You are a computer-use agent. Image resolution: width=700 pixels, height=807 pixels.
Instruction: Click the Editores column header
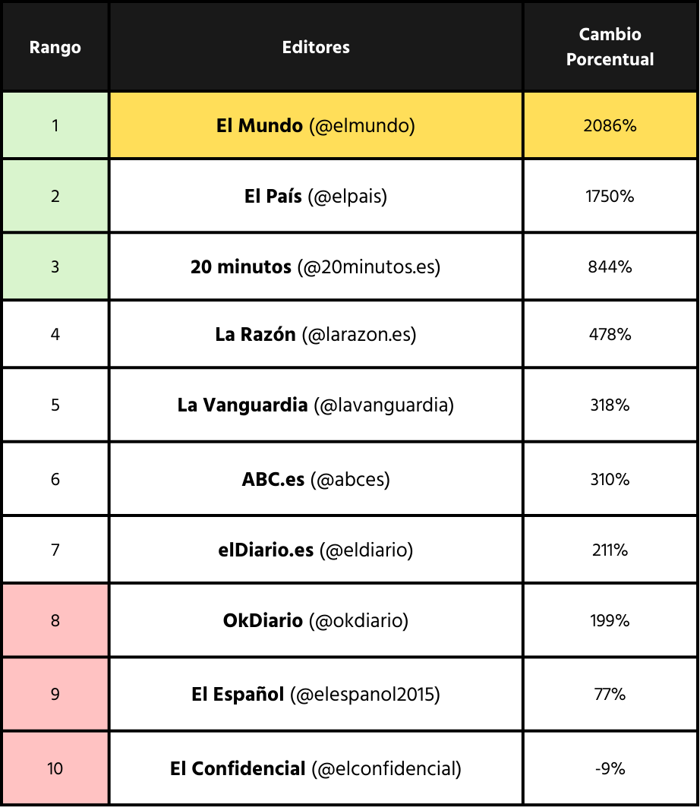tap(316, 47)
